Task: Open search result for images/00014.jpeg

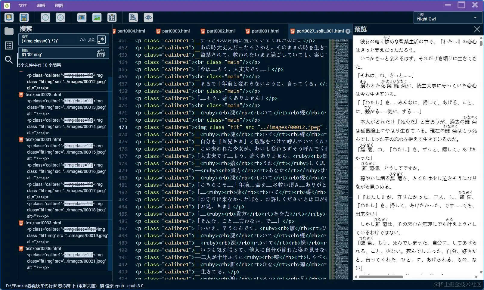Action: pos(66,126)
